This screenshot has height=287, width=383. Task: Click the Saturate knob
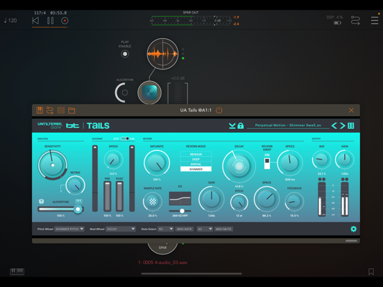157,163
